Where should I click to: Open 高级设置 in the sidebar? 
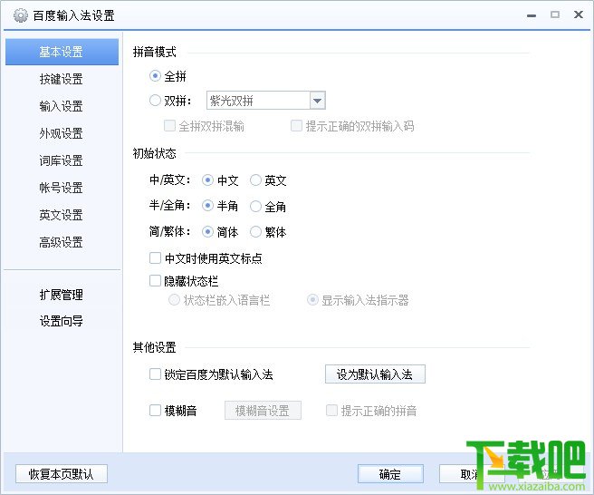(61, 242)
